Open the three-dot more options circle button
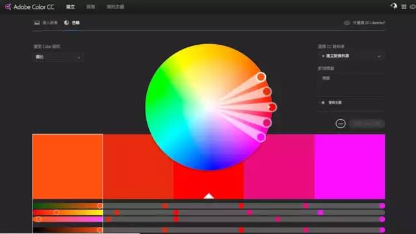Image resolution: width=416 pixels, height=234 pixels. [341, 124]
